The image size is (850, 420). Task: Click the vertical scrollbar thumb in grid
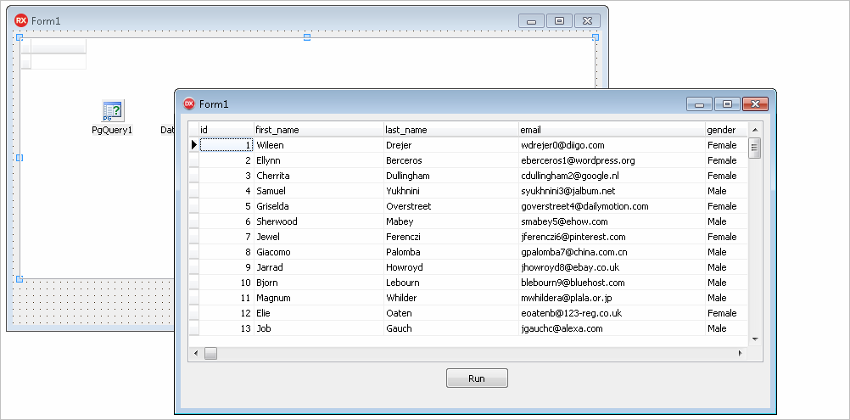pyautogui.click(x=755, y=148)
